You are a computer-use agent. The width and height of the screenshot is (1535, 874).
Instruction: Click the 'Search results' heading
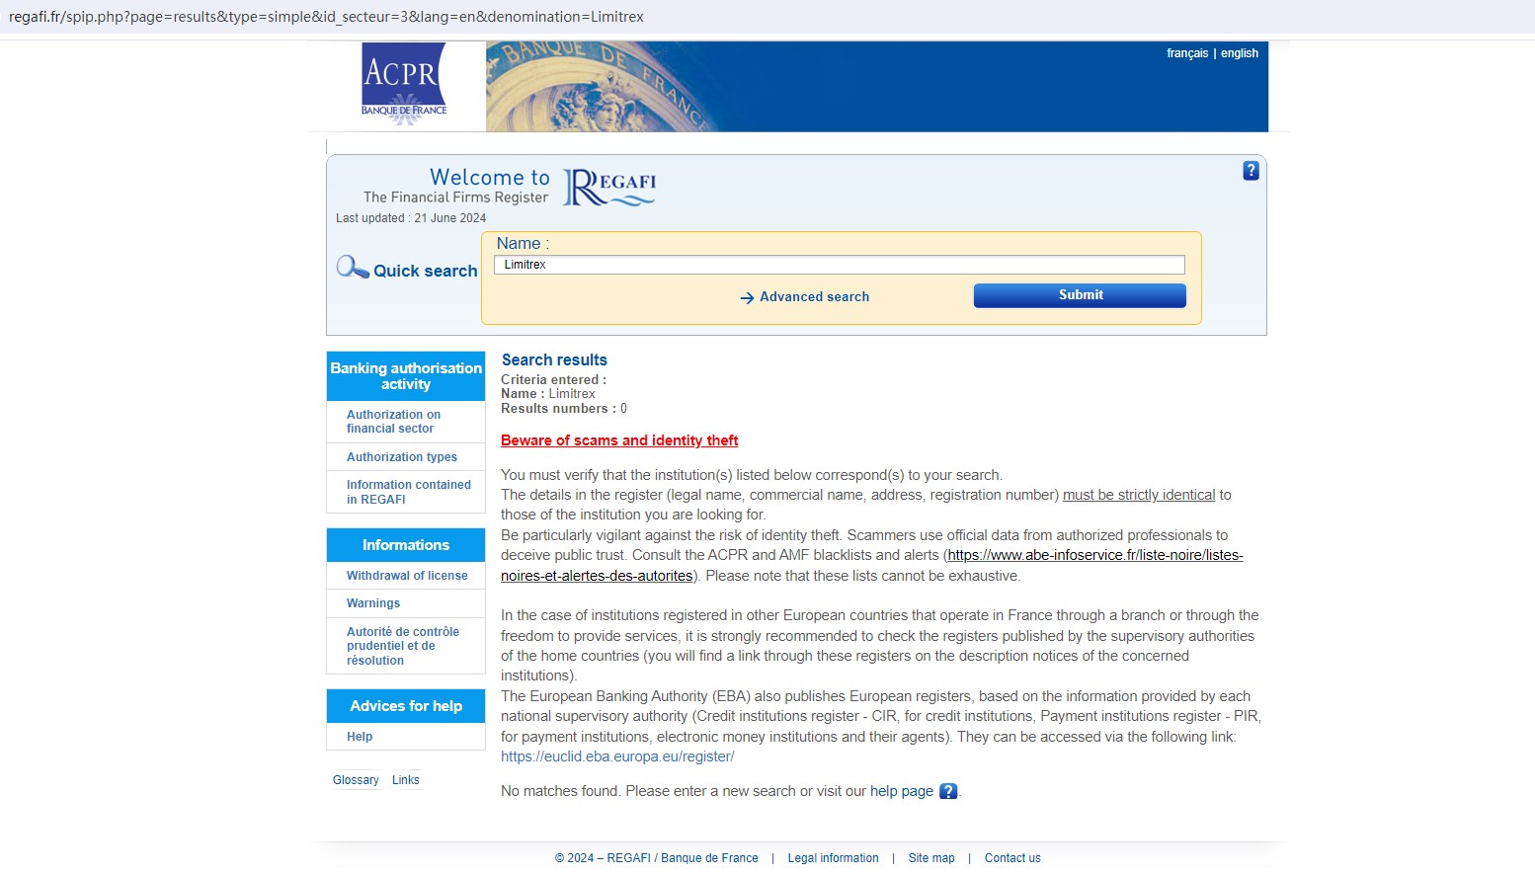click(554, 360)
